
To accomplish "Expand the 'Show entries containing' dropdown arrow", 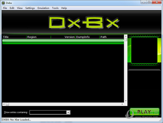I will [x=68, y=112].
